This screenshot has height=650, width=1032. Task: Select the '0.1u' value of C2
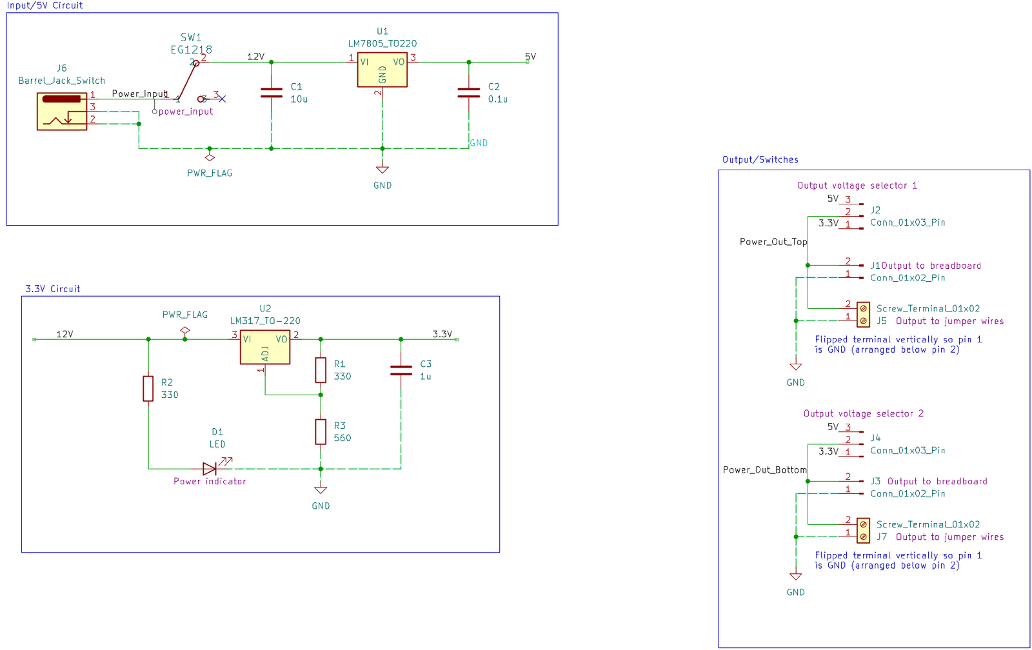click(x=498, y=99)
